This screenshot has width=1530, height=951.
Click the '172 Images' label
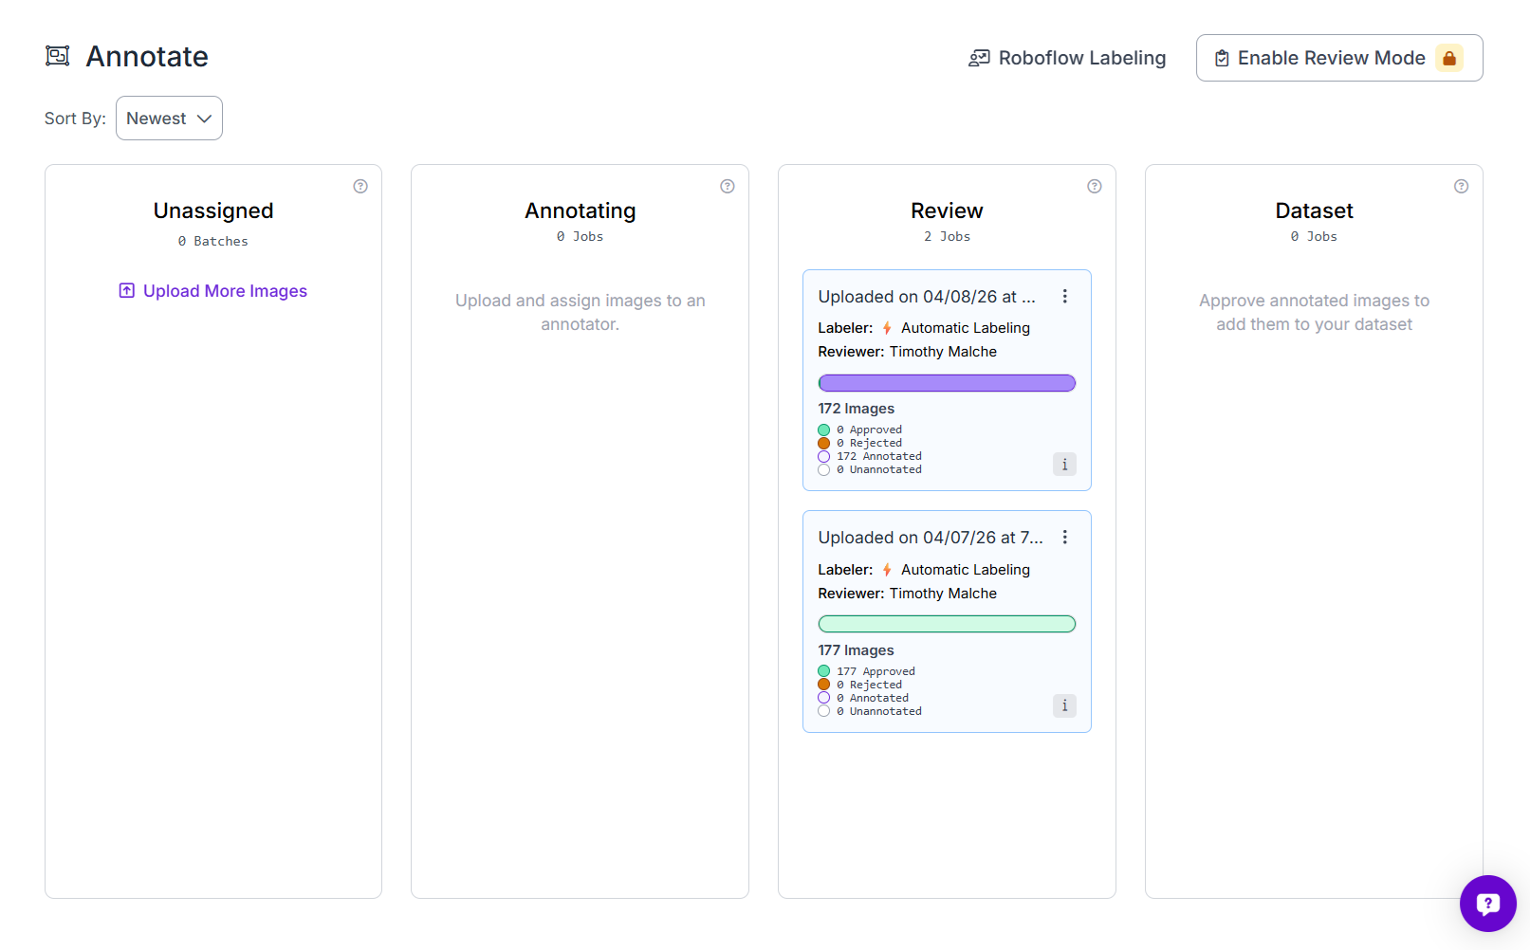pyautogui.click(x=857, y=409)
